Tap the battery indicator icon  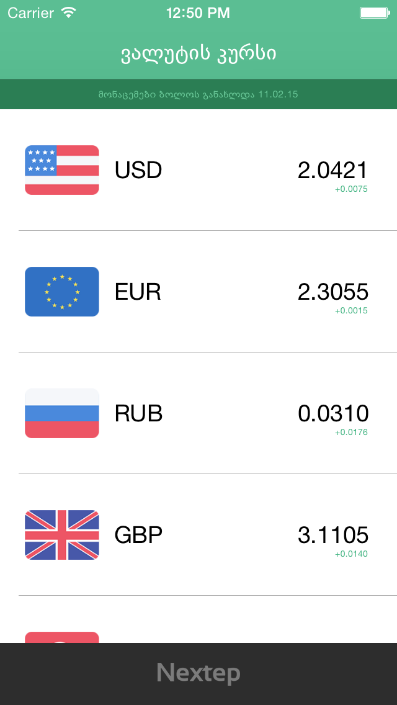tap(375, 12)
